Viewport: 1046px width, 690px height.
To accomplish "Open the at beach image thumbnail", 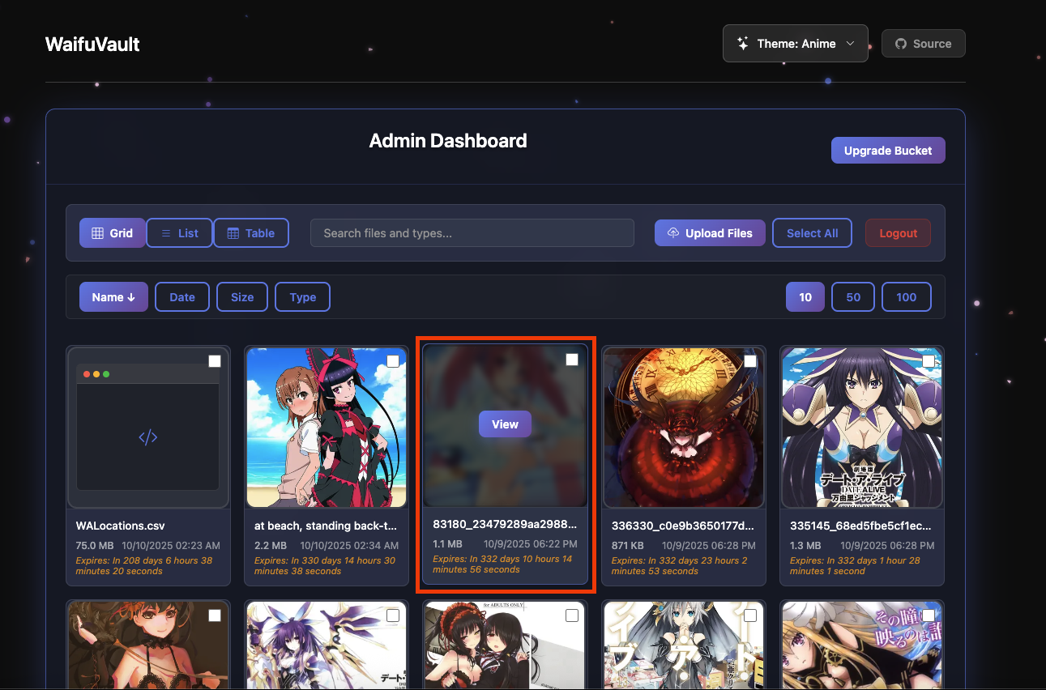I will click(x=327, y=428).
